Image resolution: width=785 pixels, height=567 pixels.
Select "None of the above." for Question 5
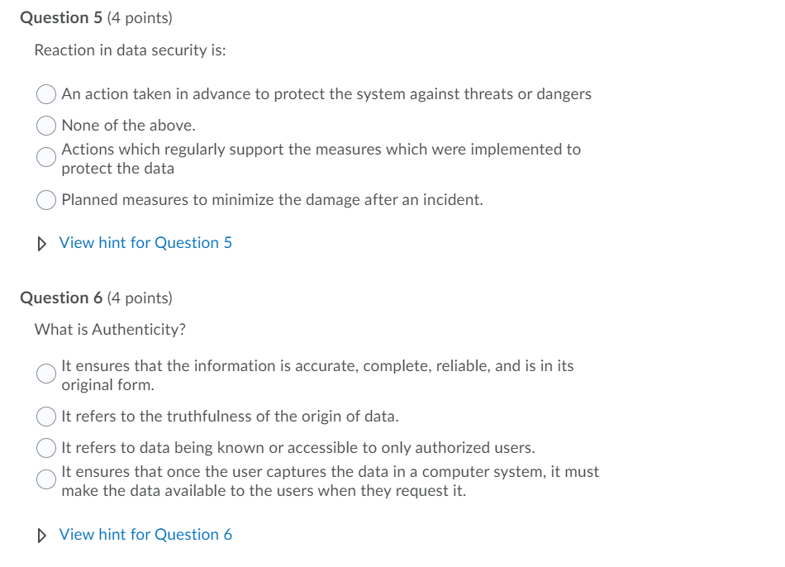(x=46, y=126)
